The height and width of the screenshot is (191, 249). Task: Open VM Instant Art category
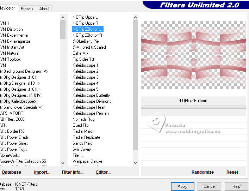pos(12,47)
